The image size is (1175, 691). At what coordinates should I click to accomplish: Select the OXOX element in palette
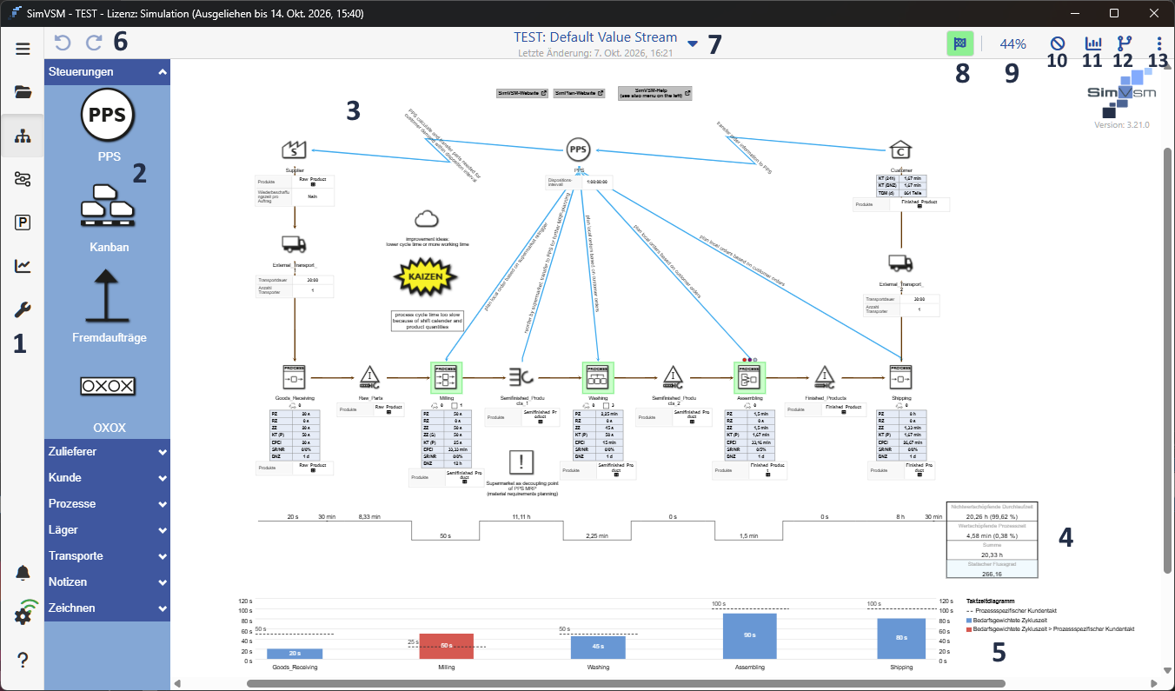[x=108, y=386]
